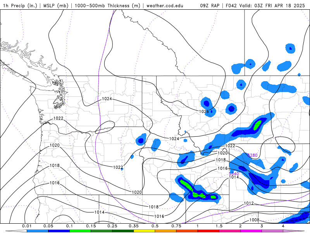Click the 0.1 legend tick label
This screenshot has width=310, height=233.
(70, 226)
